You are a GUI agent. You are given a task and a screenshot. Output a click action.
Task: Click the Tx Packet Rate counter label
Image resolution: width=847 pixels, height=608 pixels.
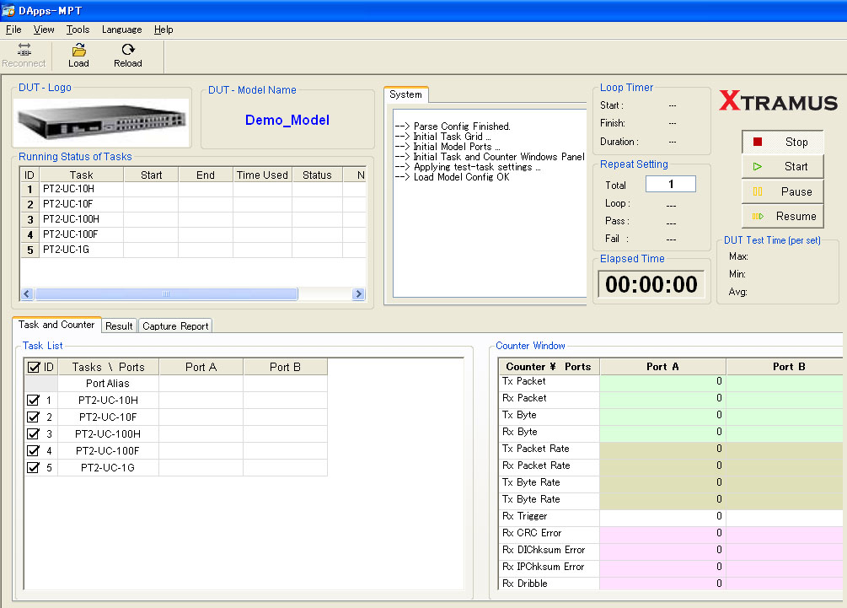[x=536, y=449]
